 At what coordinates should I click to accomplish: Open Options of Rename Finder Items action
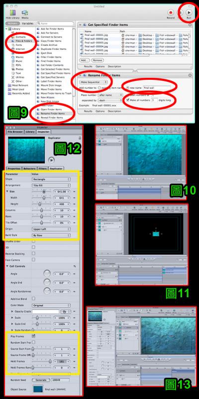(x=100, y=111)
